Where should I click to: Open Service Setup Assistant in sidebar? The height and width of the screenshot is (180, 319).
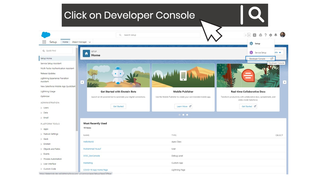tap(51, 64)
